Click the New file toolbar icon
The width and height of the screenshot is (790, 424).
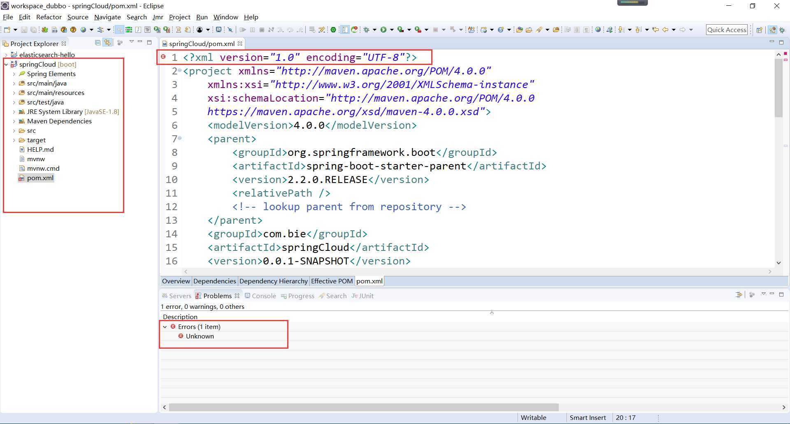tap(7, 30)
